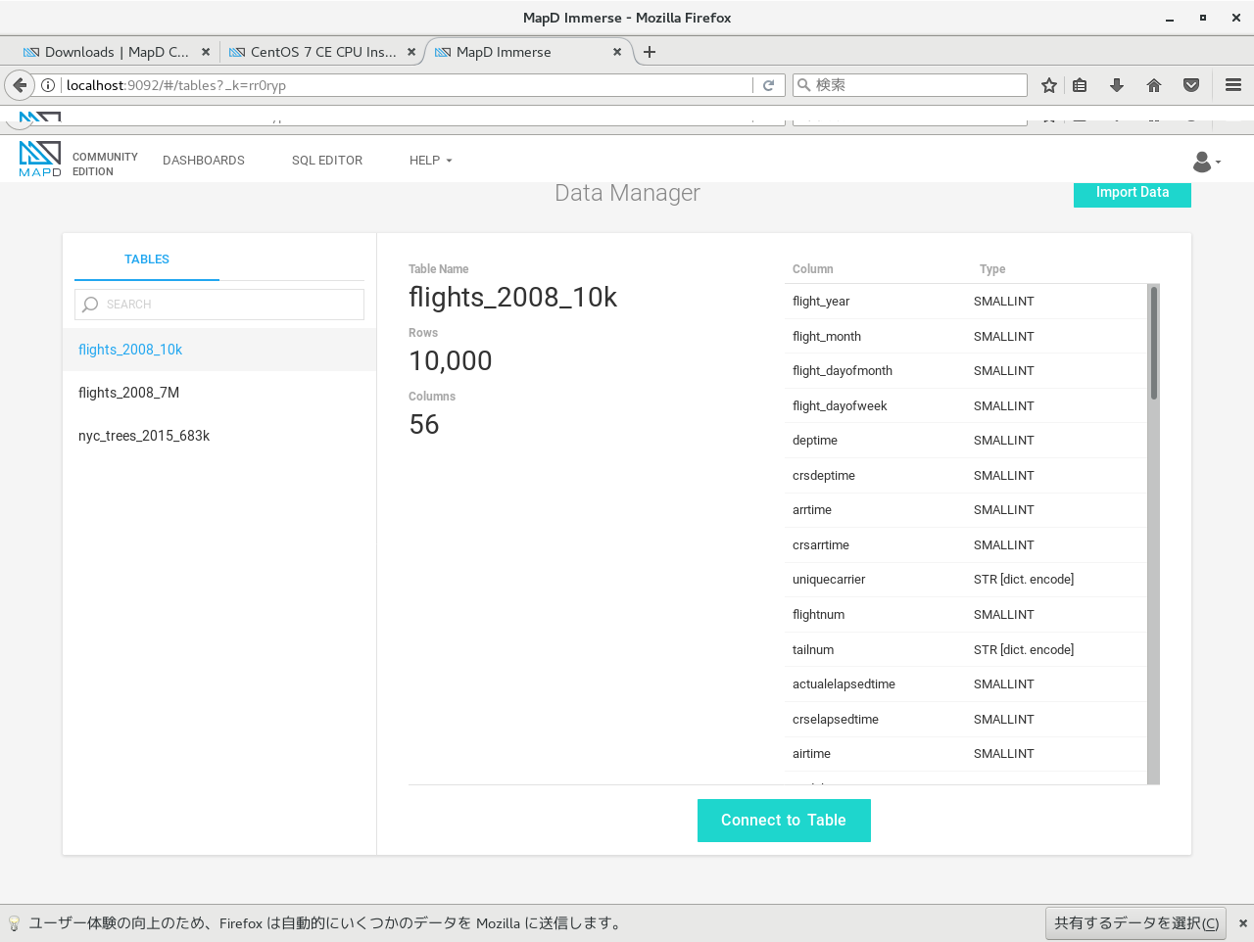Click the Firefox search box
1254x942 pixels.
910,85
